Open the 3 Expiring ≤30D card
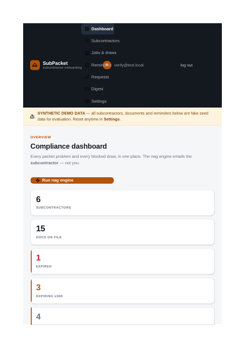Image resolution: width=245 pixels, height=348 pixels. 123,291
